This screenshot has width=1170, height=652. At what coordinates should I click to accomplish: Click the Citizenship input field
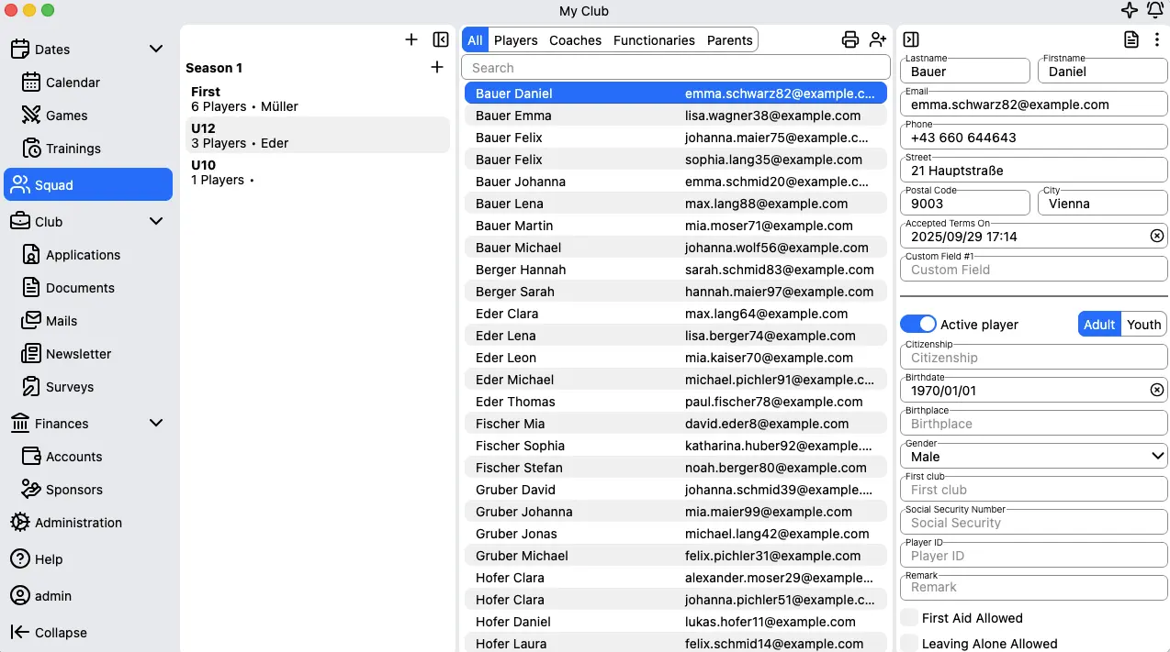(x=1034, y=358)
